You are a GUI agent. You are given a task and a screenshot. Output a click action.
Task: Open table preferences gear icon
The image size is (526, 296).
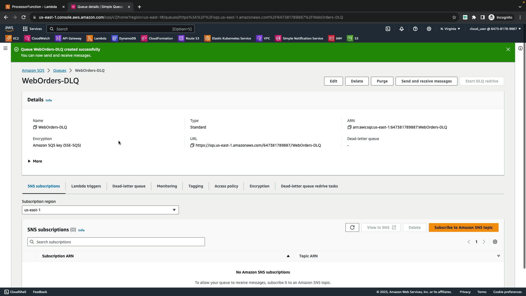(x=495, y=242)
